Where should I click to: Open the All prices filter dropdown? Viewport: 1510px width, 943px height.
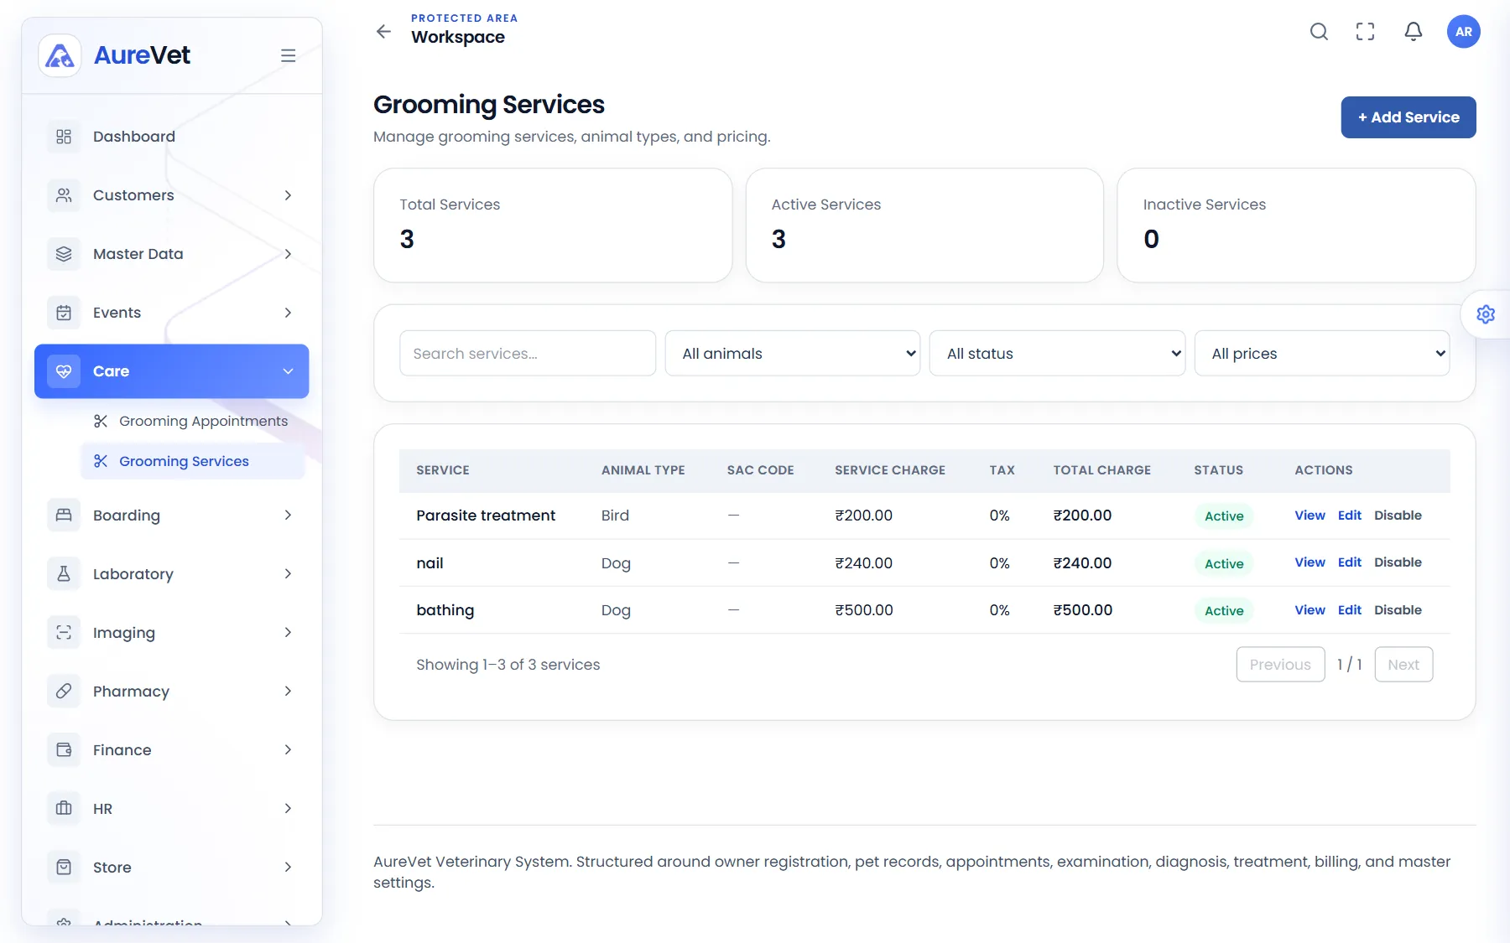[x=1322, y=353]
